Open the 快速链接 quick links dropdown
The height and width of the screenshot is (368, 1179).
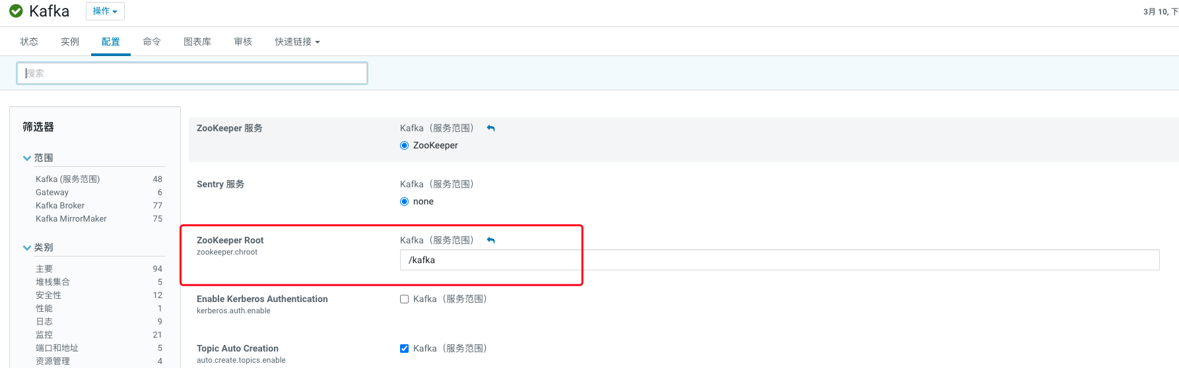(297, 42)
